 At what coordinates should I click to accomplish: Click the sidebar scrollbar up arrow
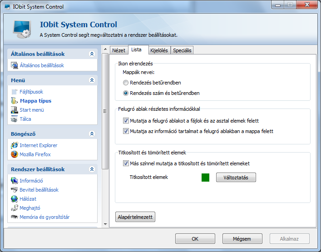(105, 49)
